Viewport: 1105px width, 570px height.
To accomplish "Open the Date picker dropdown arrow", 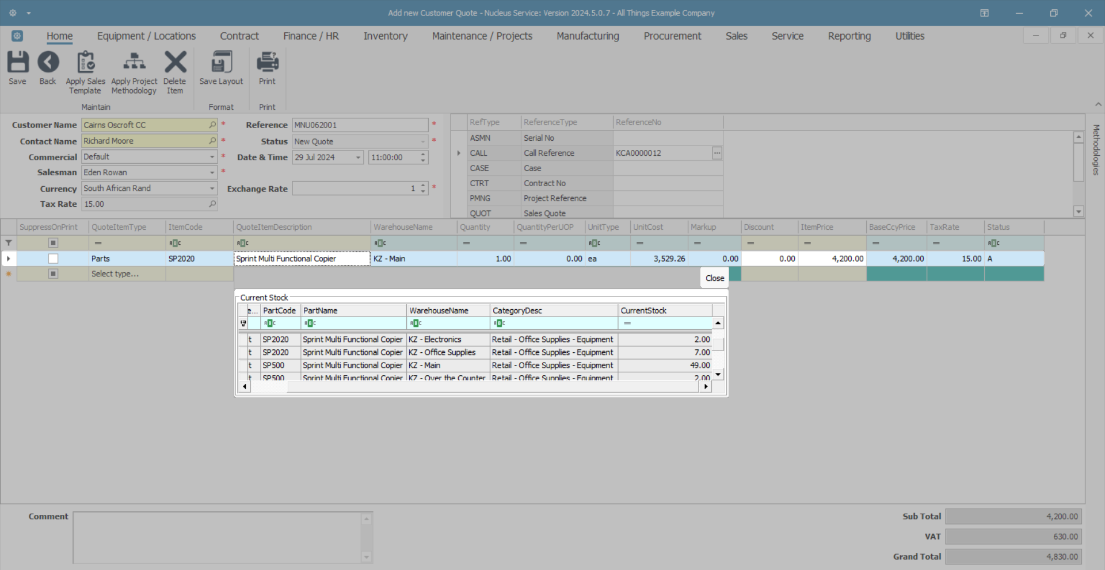I will click(x=358, y=157).
